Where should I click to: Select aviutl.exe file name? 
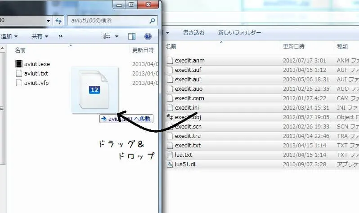37,64
